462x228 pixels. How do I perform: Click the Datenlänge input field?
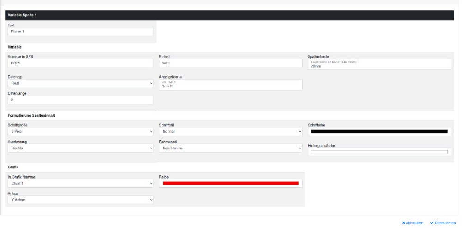(80, 100)
